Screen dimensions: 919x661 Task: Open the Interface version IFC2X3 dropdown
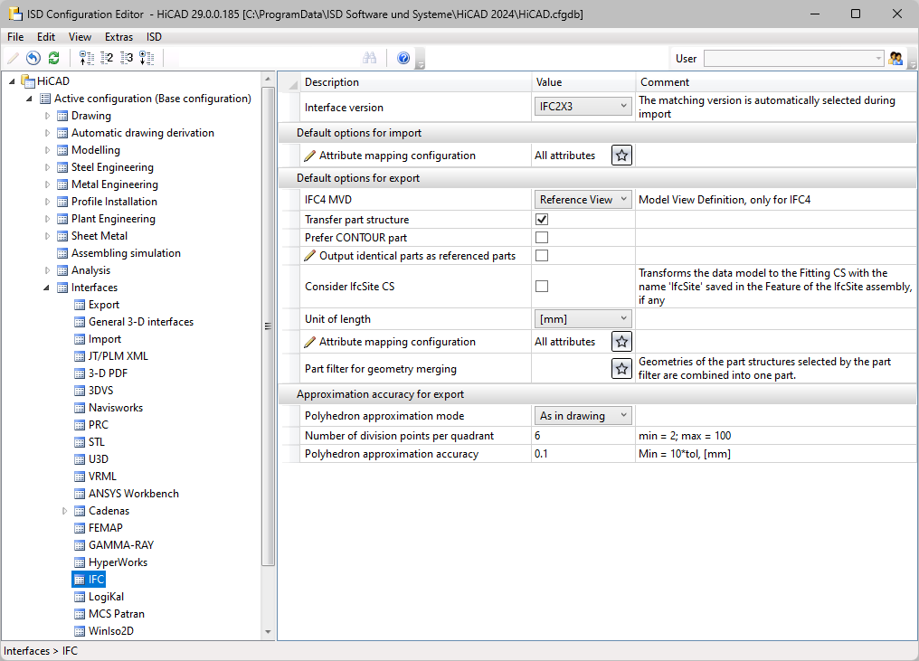[x=583, y=107]
